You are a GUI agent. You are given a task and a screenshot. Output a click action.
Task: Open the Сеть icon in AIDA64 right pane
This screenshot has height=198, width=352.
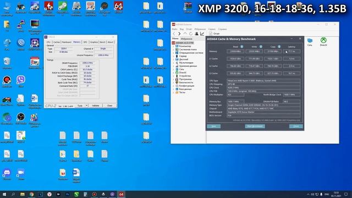click(310, 42)
